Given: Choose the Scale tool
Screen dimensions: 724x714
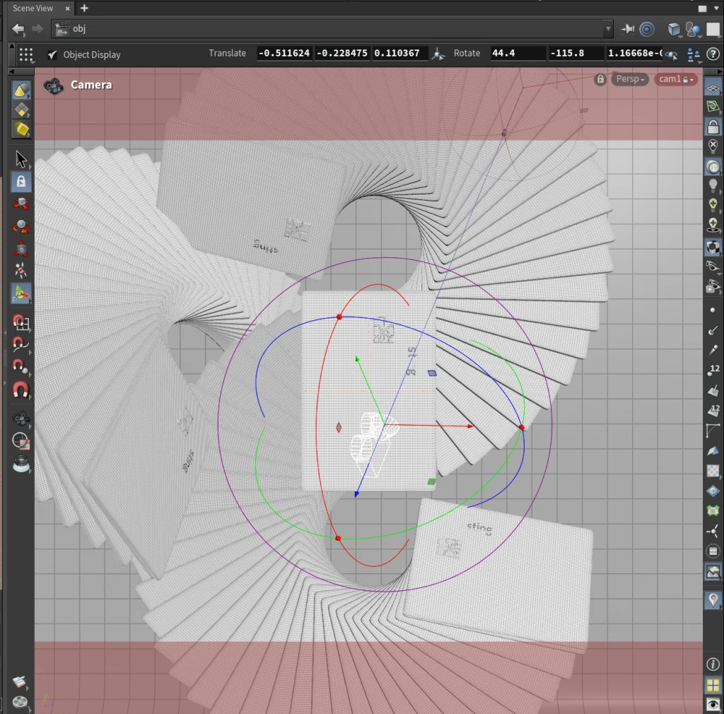Looking at the screenshot, I should [21, 248].
